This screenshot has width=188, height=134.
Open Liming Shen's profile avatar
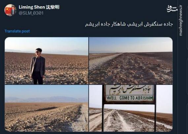click(10, 10)
